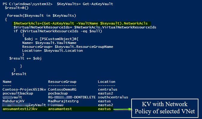
Task: Click the MahdurajKV vault name
Action: point(13,101)
